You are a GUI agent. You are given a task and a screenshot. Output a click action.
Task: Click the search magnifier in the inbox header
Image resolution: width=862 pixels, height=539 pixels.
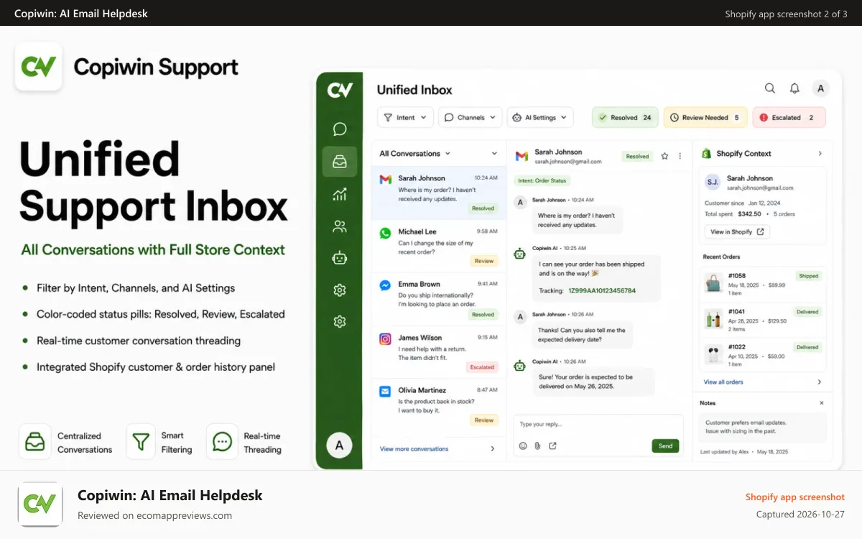click(770, 88)
